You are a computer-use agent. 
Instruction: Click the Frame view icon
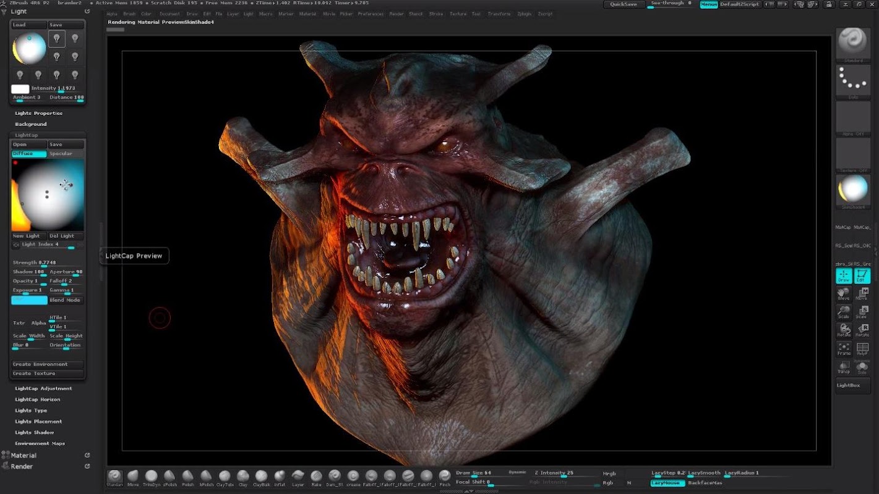[x=844, y=349]
